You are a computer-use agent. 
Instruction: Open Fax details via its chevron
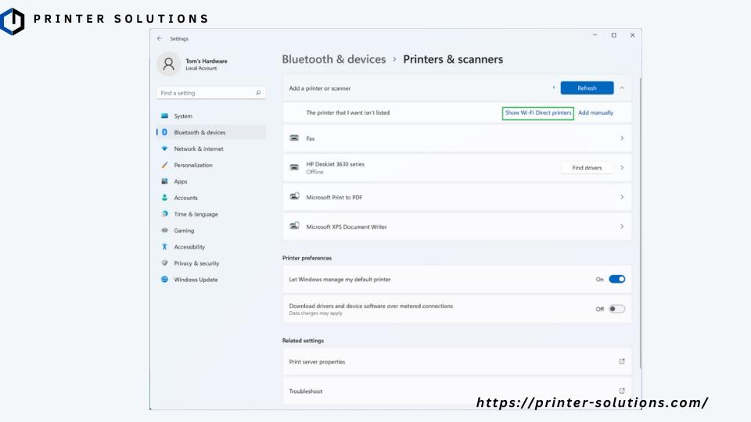622,138
